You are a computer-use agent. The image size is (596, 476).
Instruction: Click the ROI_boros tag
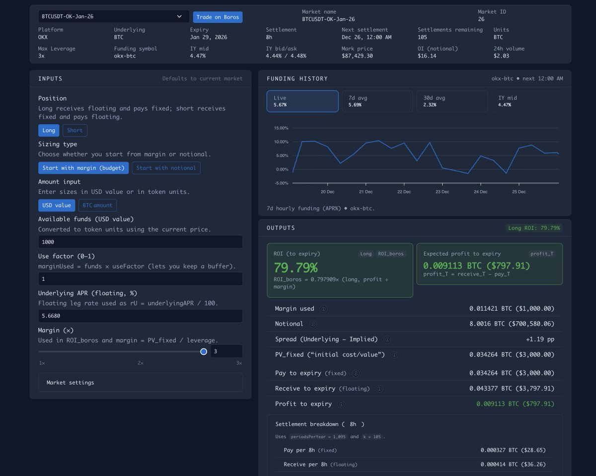[391, 254]
